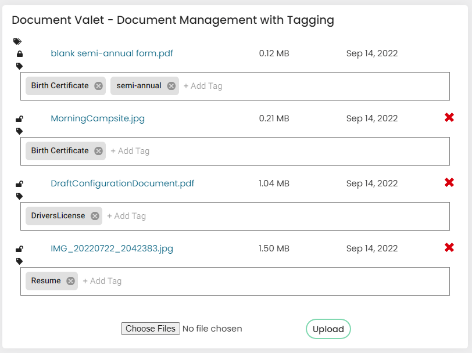Viewport: 472px width, 353px height.
Task: Delete MorningCampsite.jpg using the red X
Action: (449, 117)
